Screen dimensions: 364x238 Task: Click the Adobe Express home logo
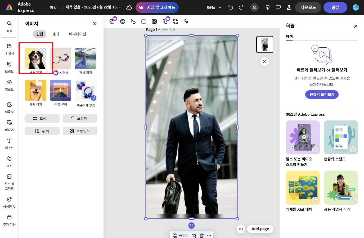coord(9,7)
